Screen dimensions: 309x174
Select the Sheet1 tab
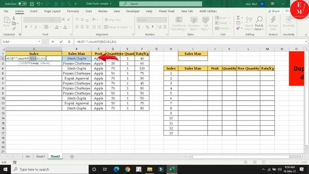tap(41, 157)
